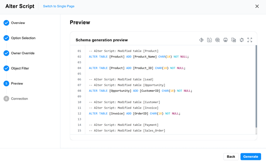Click the Overview step checkmark icon

tap(6, 23)
